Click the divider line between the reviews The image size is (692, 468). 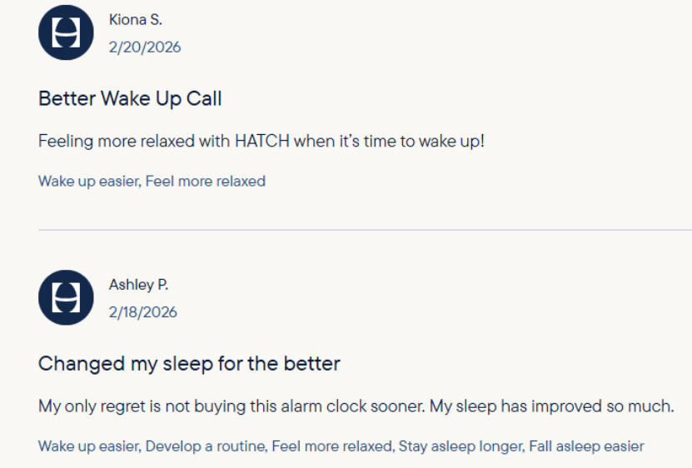(x=365, y=229)
